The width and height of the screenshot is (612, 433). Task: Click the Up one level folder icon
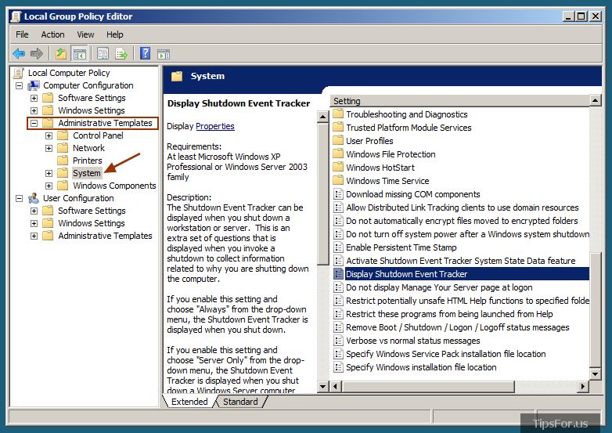pos(60,53)
